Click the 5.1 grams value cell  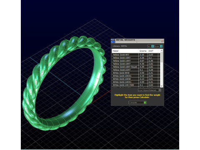click(x=143, y=70)
